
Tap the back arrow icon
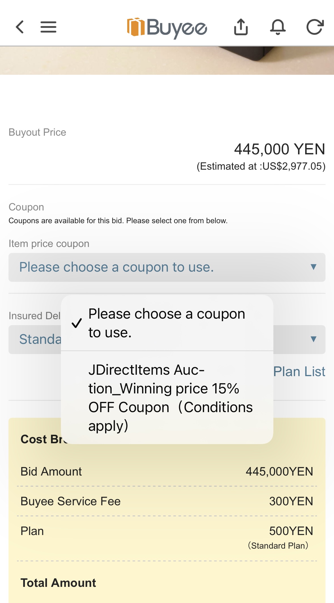20,27
